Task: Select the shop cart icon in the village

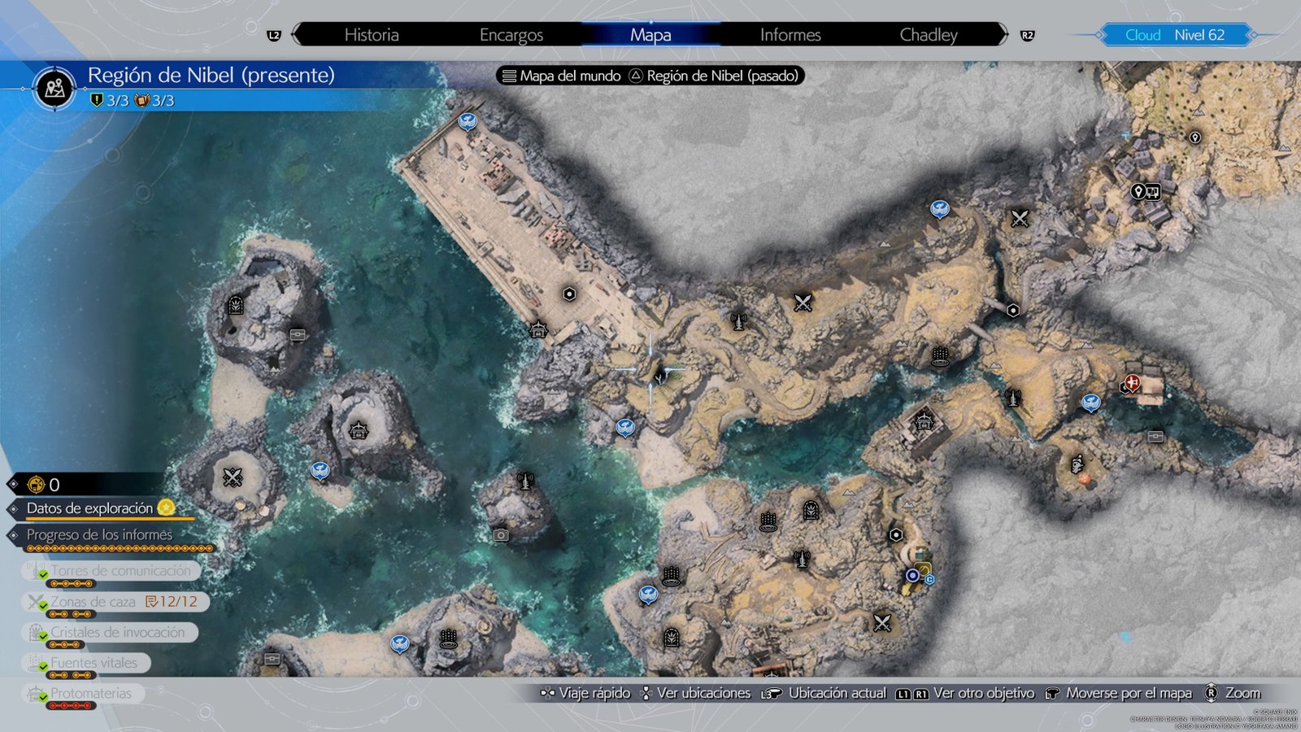Action: 1153,192
